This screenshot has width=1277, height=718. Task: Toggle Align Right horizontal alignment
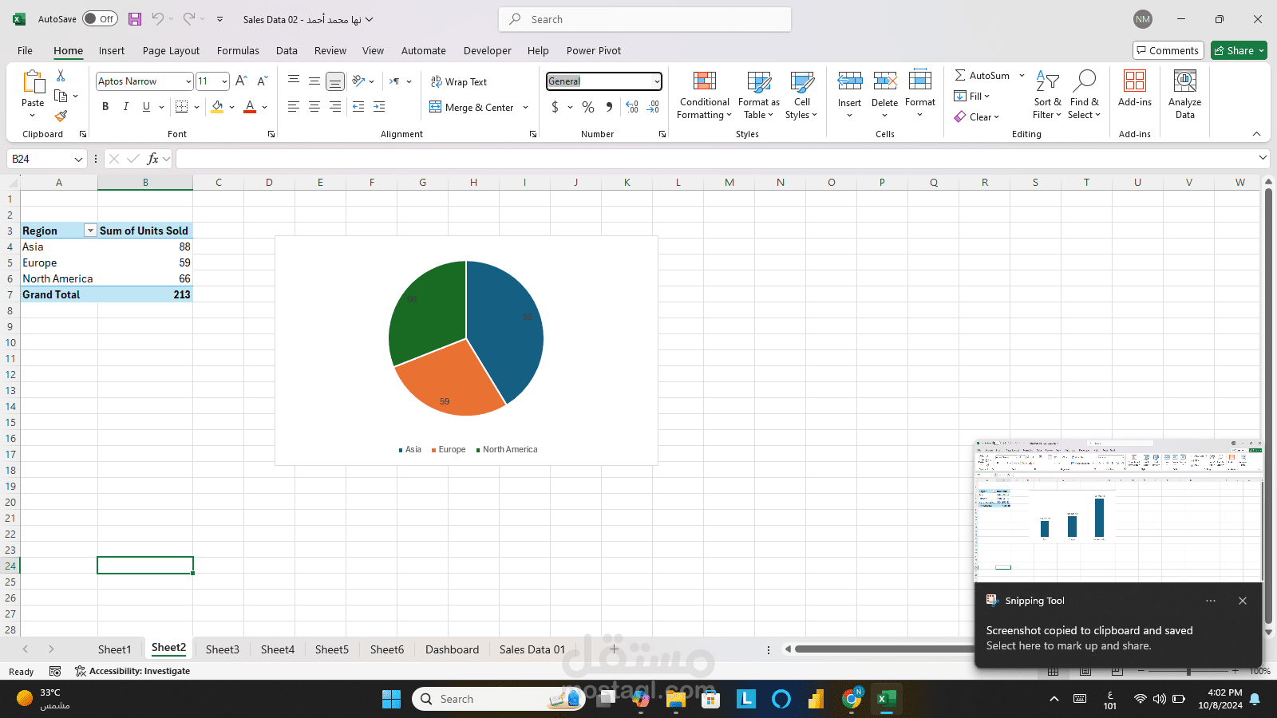335,107
